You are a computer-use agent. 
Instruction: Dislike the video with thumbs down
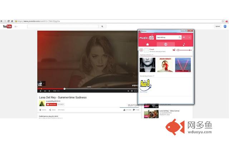(x=134, y=110)
